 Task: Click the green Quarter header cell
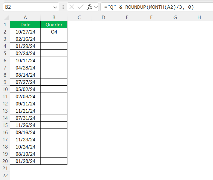54,25
